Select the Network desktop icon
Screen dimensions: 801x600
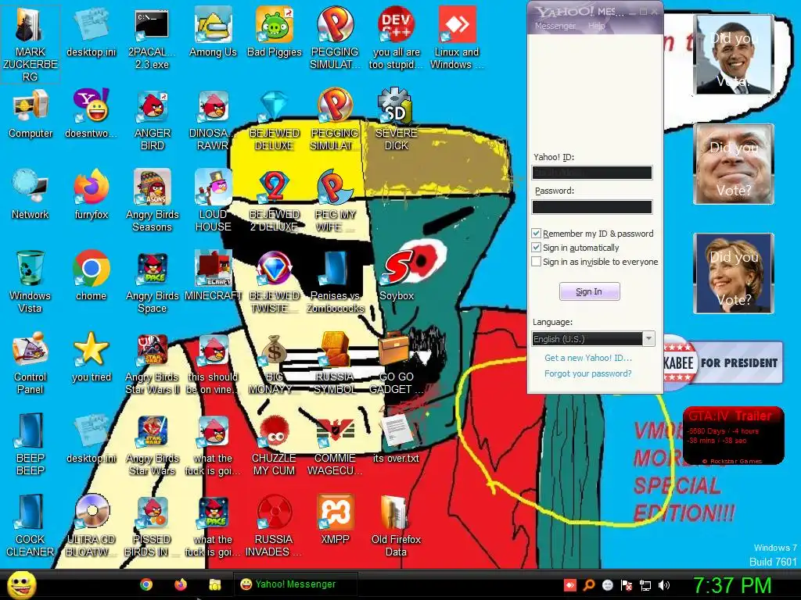[x=31, y=194]
